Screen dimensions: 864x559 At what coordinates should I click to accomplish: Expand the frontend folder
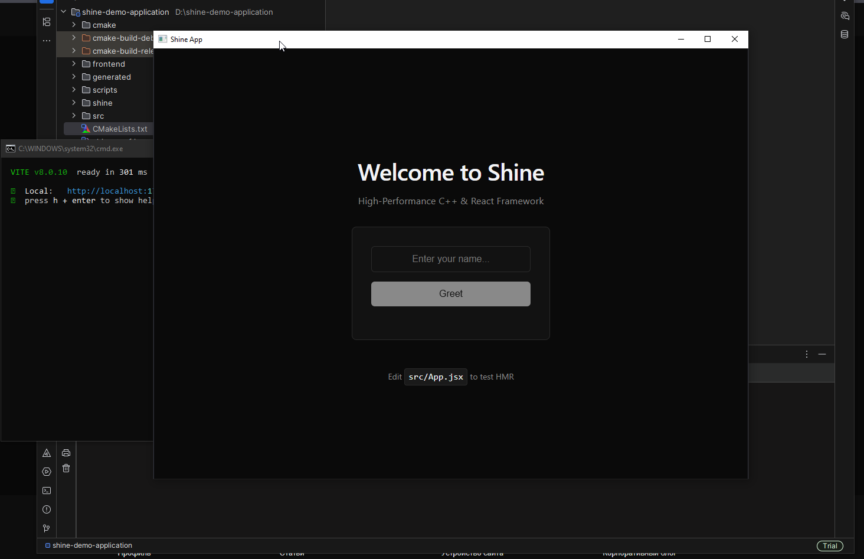[74, 64]
